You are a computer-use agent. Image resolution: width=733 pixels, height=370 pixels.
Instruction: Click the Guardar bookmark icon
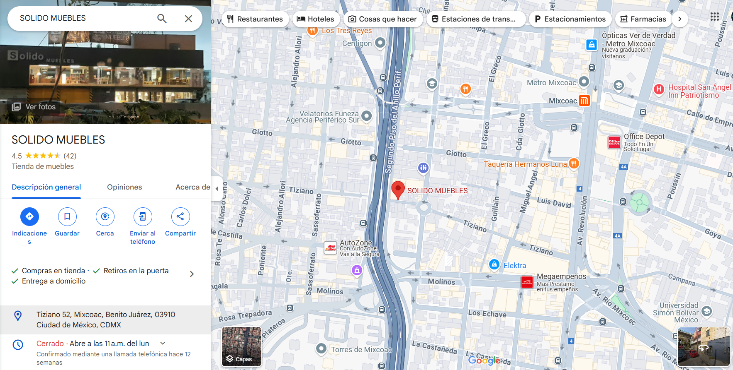pos(67,216)
